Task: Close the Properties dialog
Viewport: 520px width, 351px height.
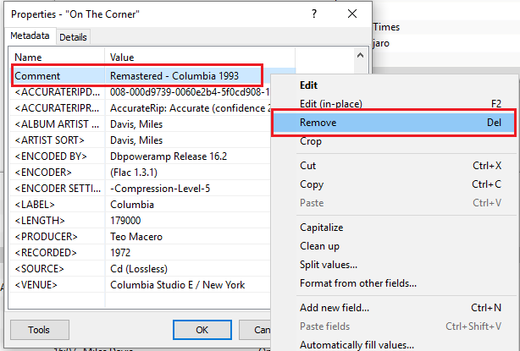Action: coord(352,14)
